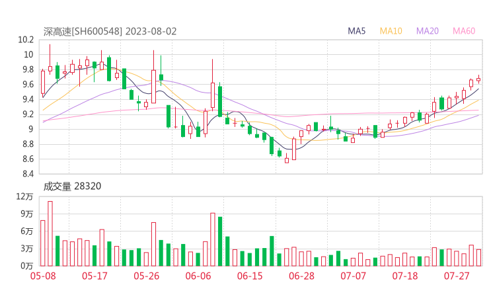Click the 8.8 price axis label
Image resolution: width=489 pixels, height=291 pixels.
click(28, 144)
